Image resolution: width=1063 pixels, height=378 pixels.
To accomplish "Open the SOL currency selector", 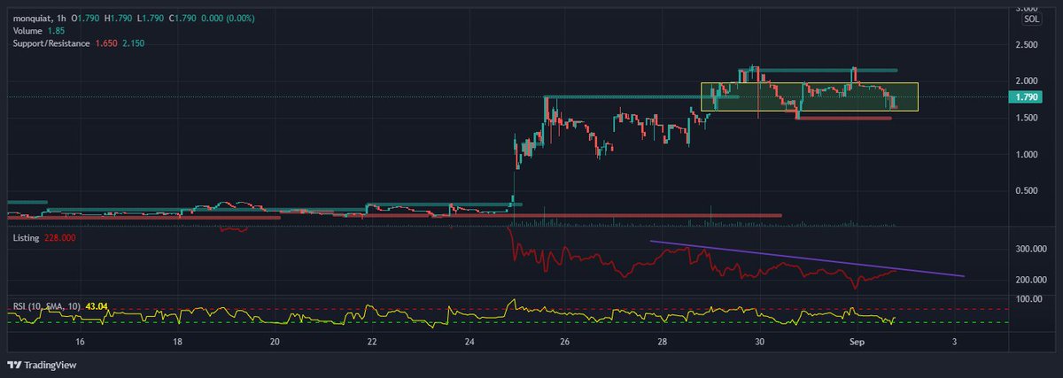I will click(x=1031, y=18).
